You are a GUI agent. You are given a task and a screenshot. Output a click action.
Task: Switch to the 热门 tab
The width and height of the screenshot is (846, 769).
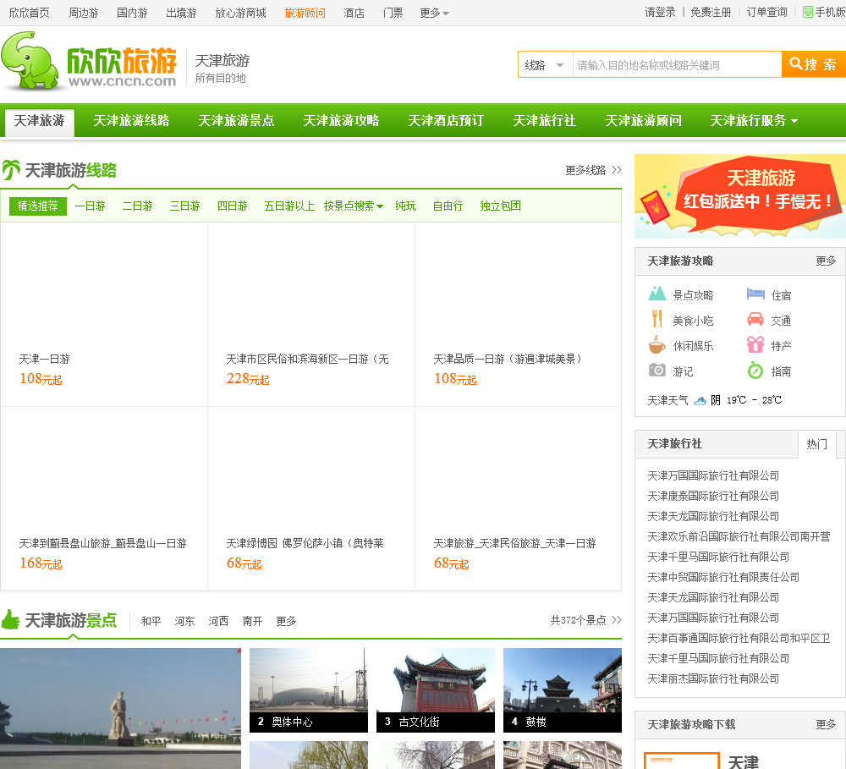pyautogui.click(x=816, y=444)
